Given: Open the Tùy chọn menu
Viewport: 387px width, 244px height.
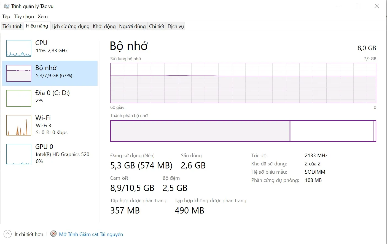Looking at the screenshot, I should [24, 16].
